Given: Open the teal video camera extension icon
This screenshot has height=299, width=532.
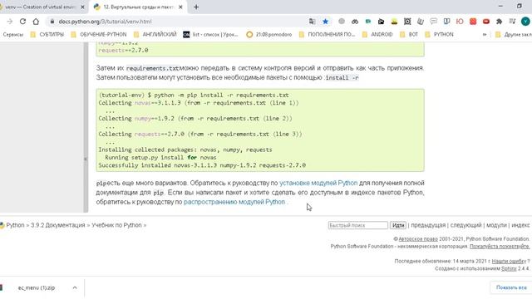Looking at the screenshot, I should [x=368, y=22].
